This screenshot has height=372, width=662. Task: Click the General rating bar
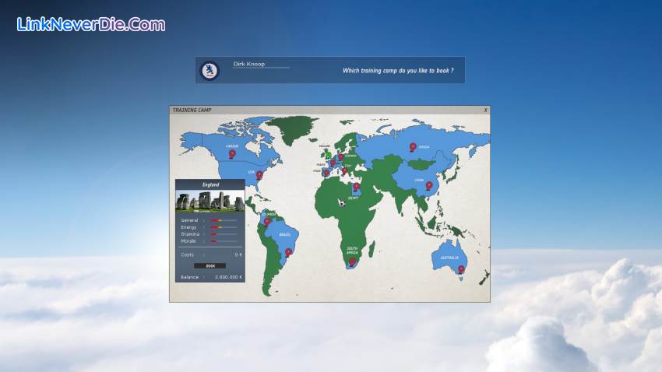pos(223,221)
